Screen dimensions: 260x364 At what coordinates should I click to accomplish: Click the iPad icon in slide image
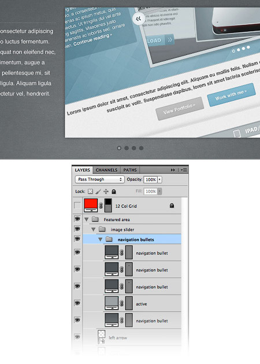click(236, 134)
